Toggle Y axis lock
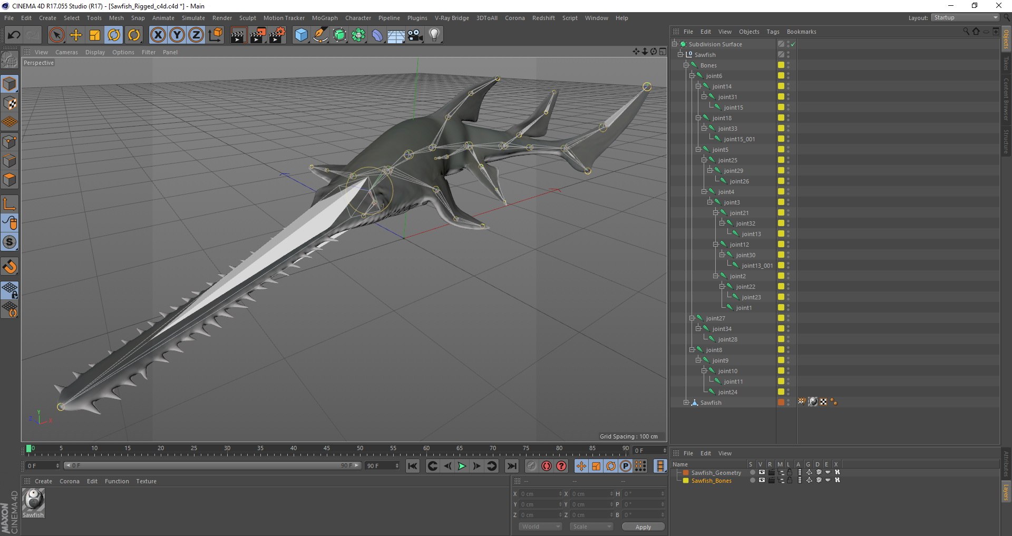 coord(177,35)
